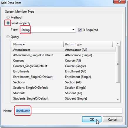Click the String type combo box
Viewport: 128px width, 128px height.
pos(48,30)
